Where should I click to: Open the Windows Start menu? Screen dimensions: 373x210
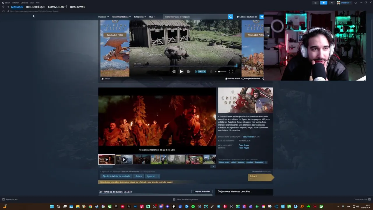point(52,206)
